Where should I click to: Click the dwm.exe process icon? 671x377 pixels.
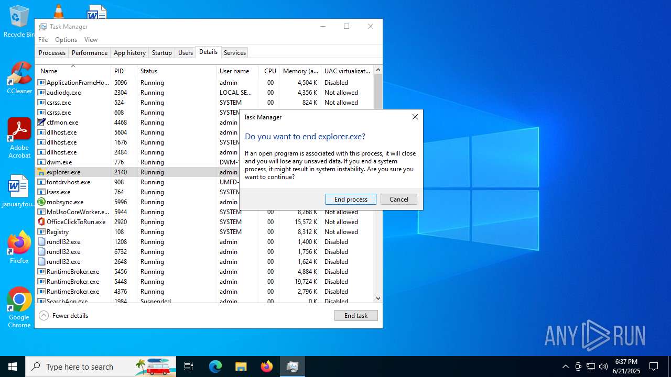[41, 162]
